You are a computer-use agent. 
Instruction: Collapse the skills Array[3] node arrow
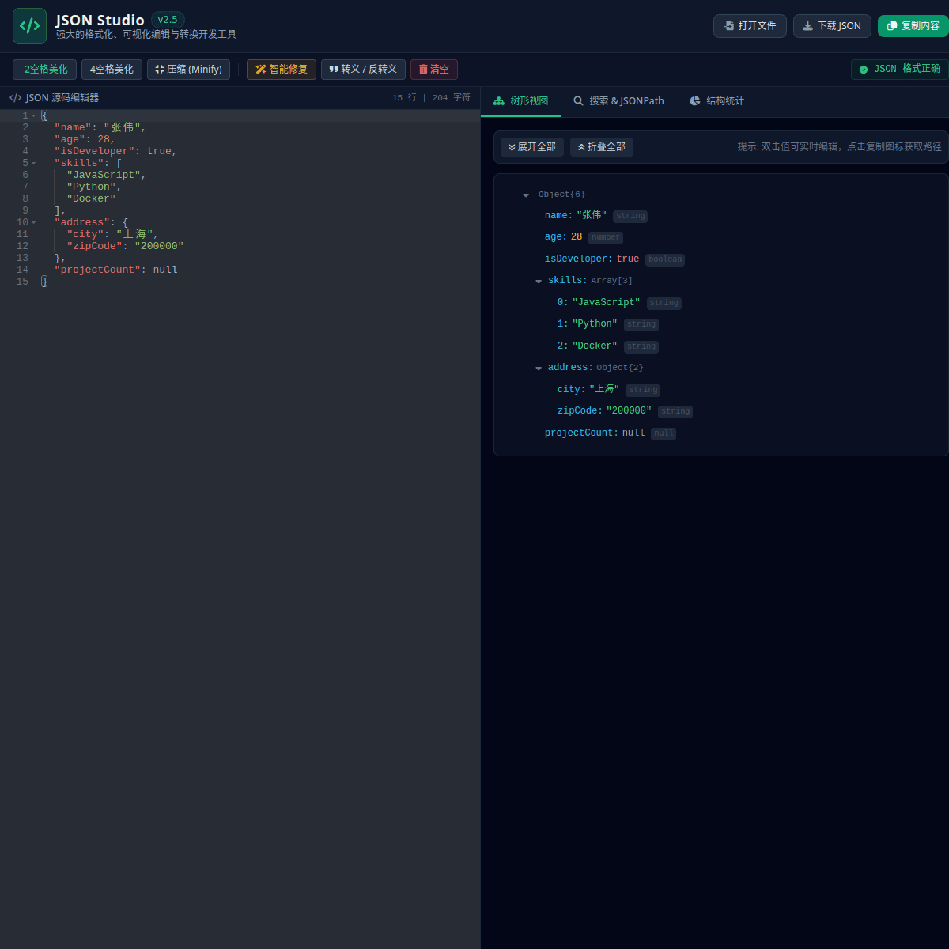coord(539,281)
